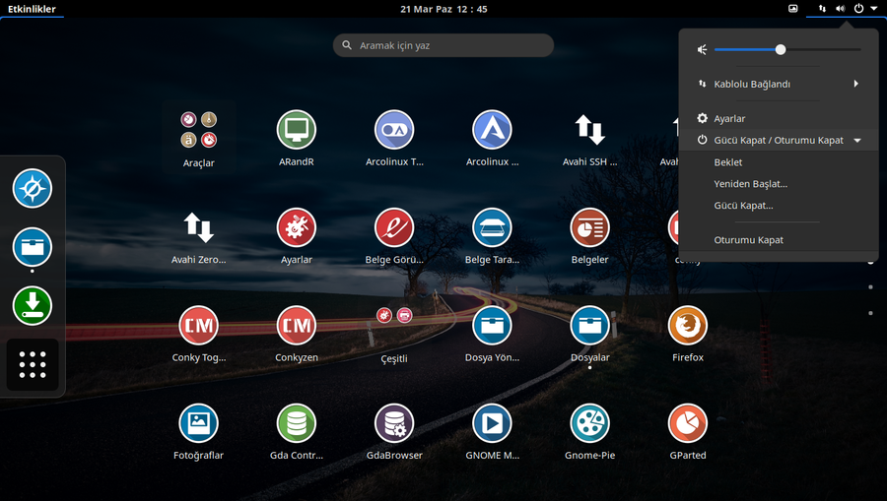
Task: Open the clock and date in top bar
Action: tap(443, 9)
